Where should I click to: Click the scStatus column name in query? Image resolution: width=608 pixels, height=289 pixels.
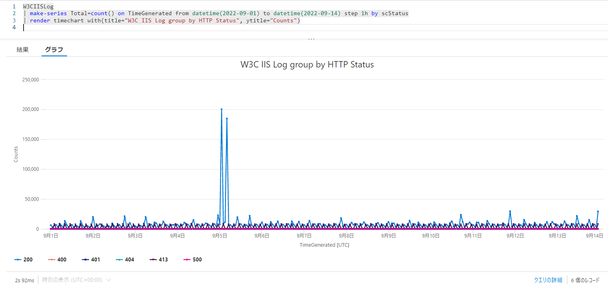(x=394, y=13)
